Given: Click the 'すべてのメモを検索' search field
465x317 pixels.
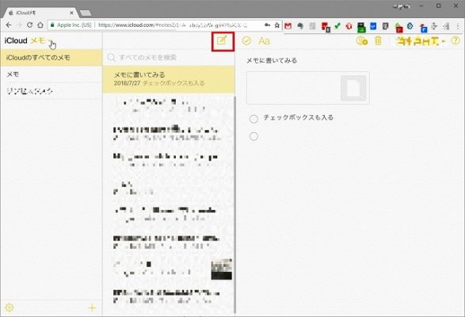Looking at the screenshot, I should [169, 57].
